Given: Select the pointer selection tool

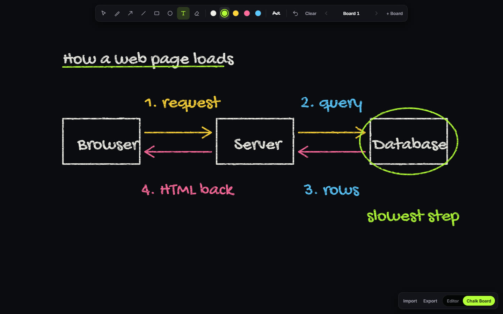Looking at the screenshot, I should pyautogui.click(x=104, y=13).
